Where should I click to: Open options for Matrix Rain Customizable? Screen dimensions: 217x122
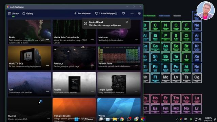click(x=92, y=39)
